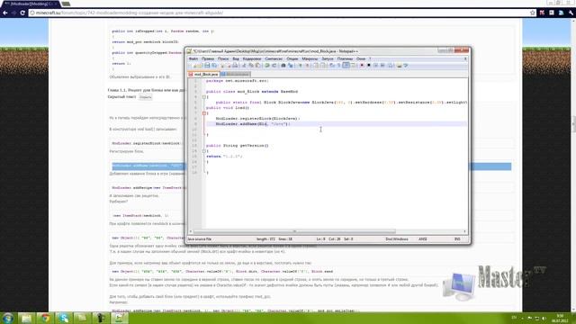Print the document via toolbar Print icon
The width and height of the screenshot is (576, 324).
(x=235, y=66)
